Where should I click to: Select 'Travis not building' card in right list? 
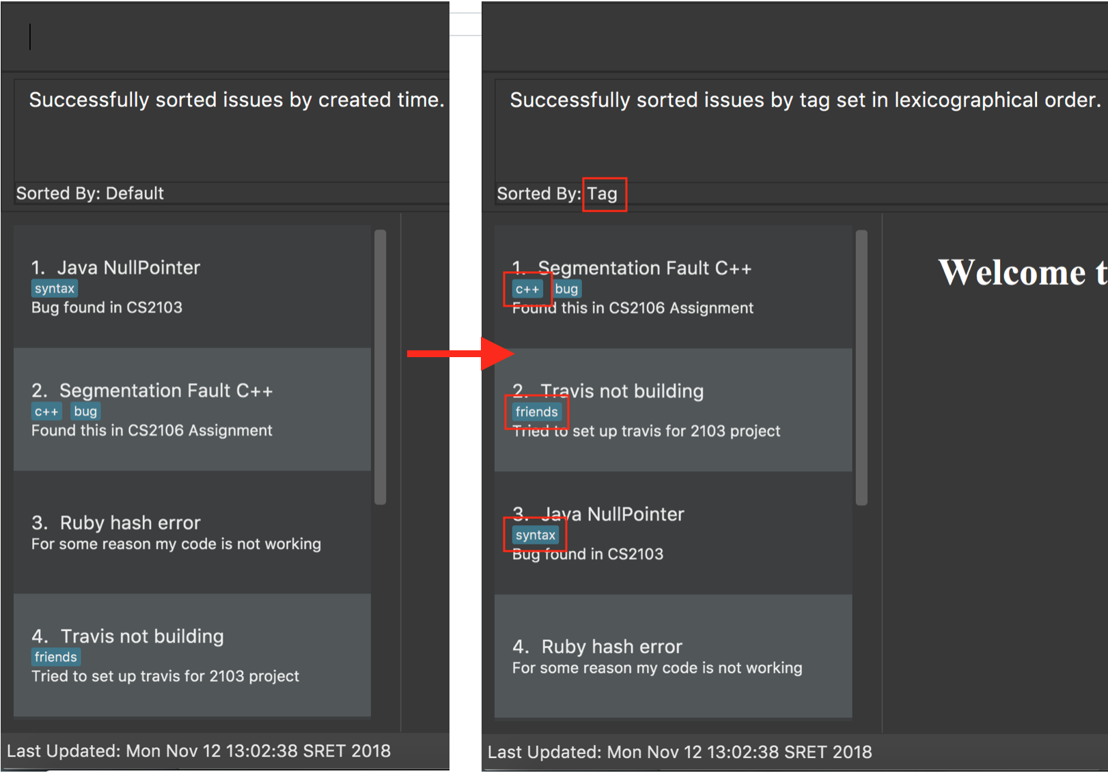coord(674,410)
